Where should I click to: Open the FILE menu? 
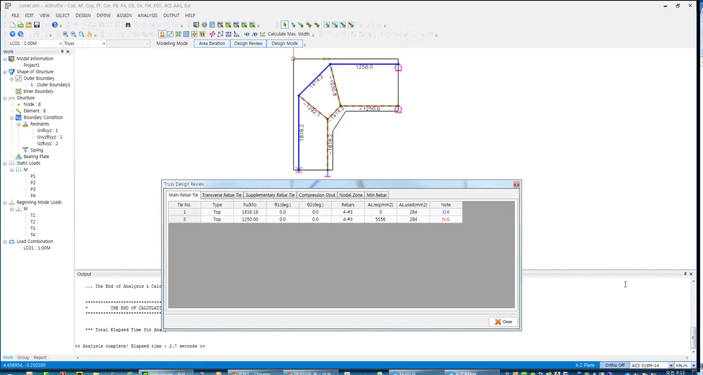pos(15,15)
